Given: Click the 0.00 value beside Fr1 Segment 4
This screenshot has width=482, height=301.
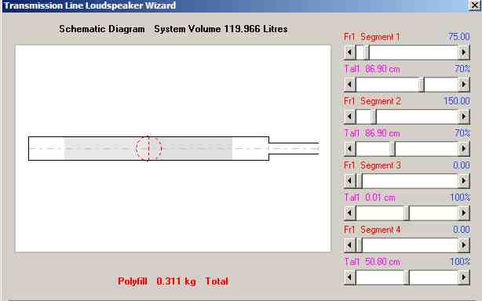Looking at the screenshot, I should 462,230.
